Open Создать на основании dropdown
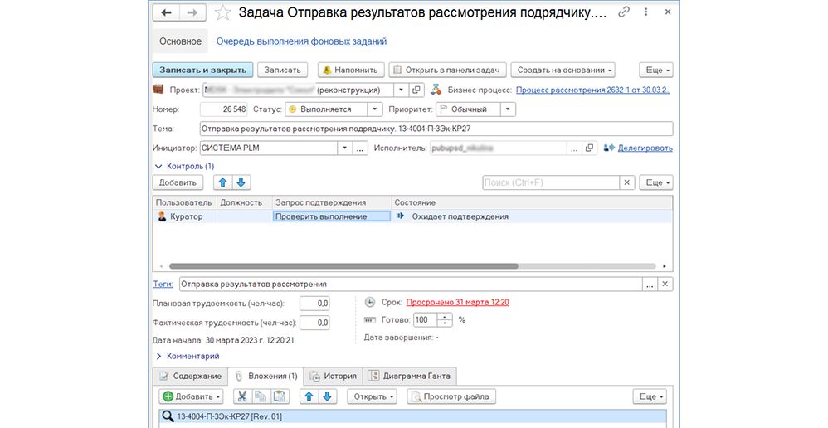 coord(563,70)
